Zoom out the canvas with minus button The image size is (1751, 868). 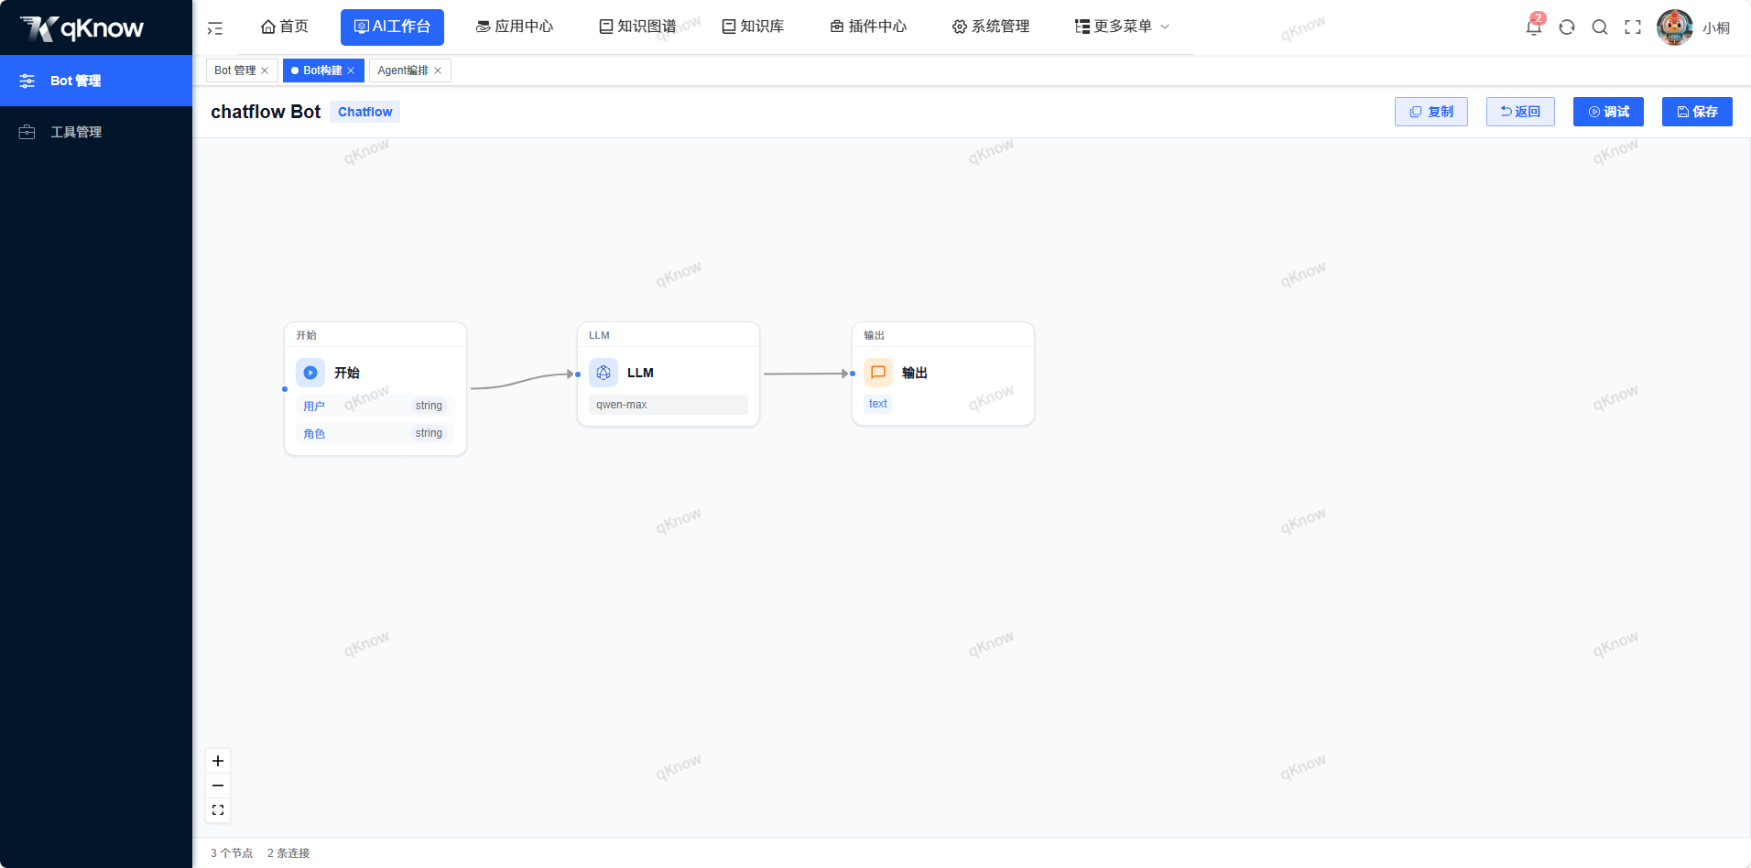click(218, 786)
